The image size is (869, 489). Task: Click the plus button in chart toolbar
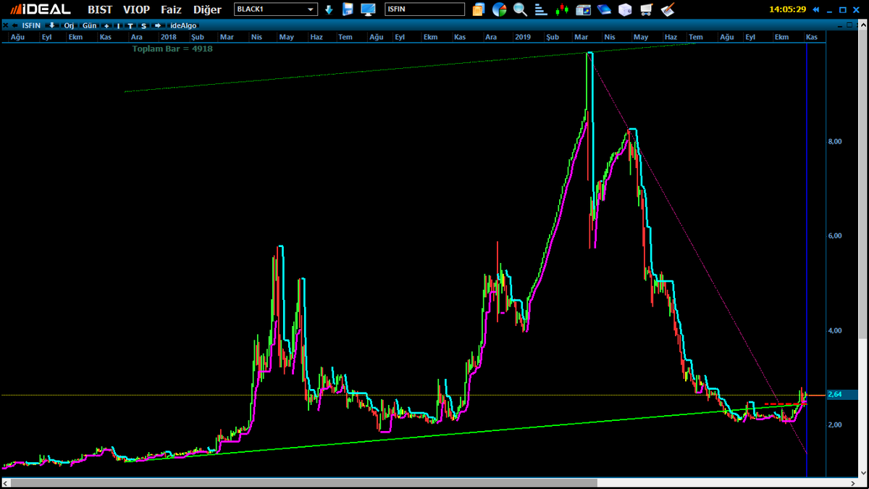pyautogui.click(x=106, y=25)
